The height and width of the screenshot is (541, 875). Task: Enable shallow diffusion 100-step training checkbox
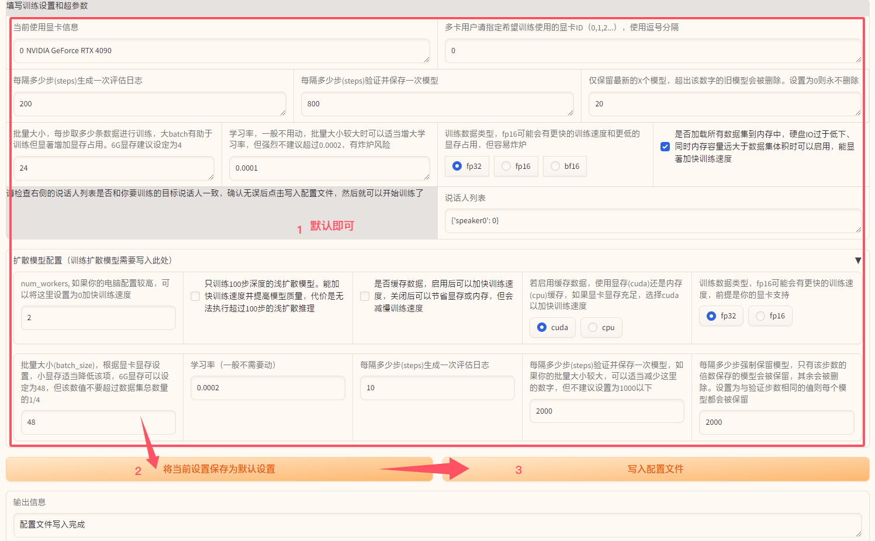click(195, 296)
